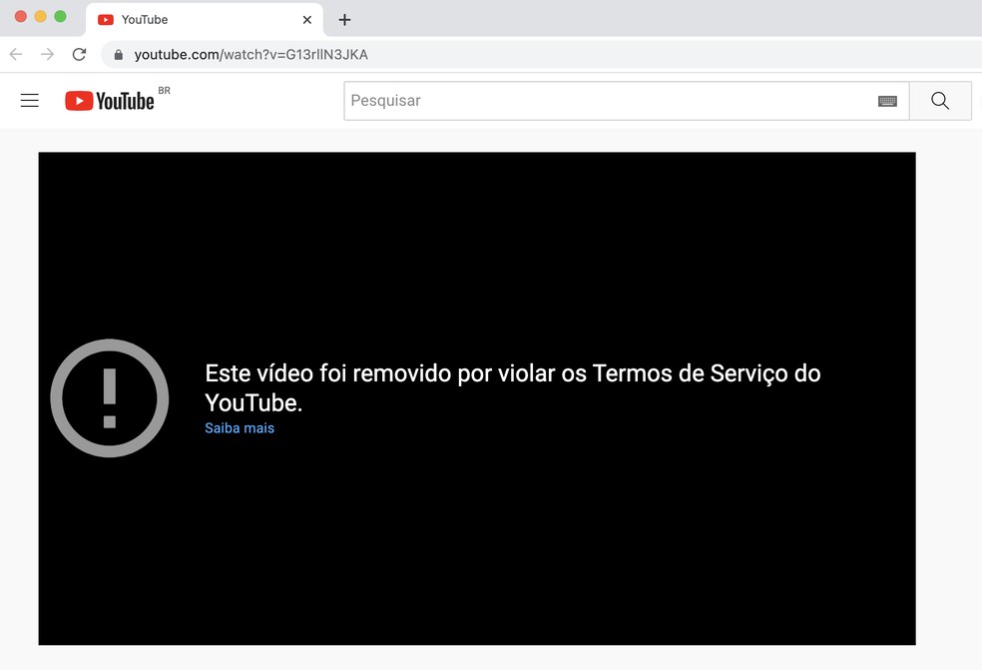Image resolution: width=982 pixels, height=670 pixels.
Task: Close the YouTube browser tab
Action: pyautogui.click(x=307, y=19)
